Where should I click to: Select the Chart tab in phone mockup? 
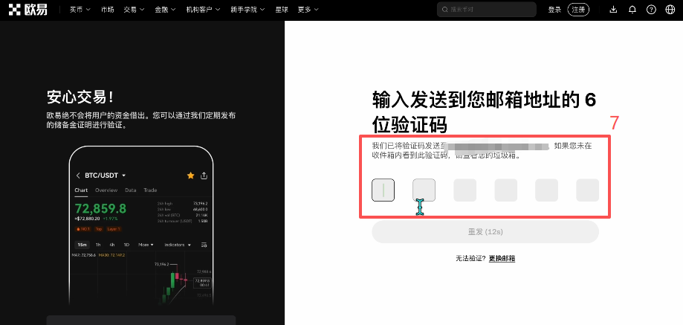[x=81, y=190]
